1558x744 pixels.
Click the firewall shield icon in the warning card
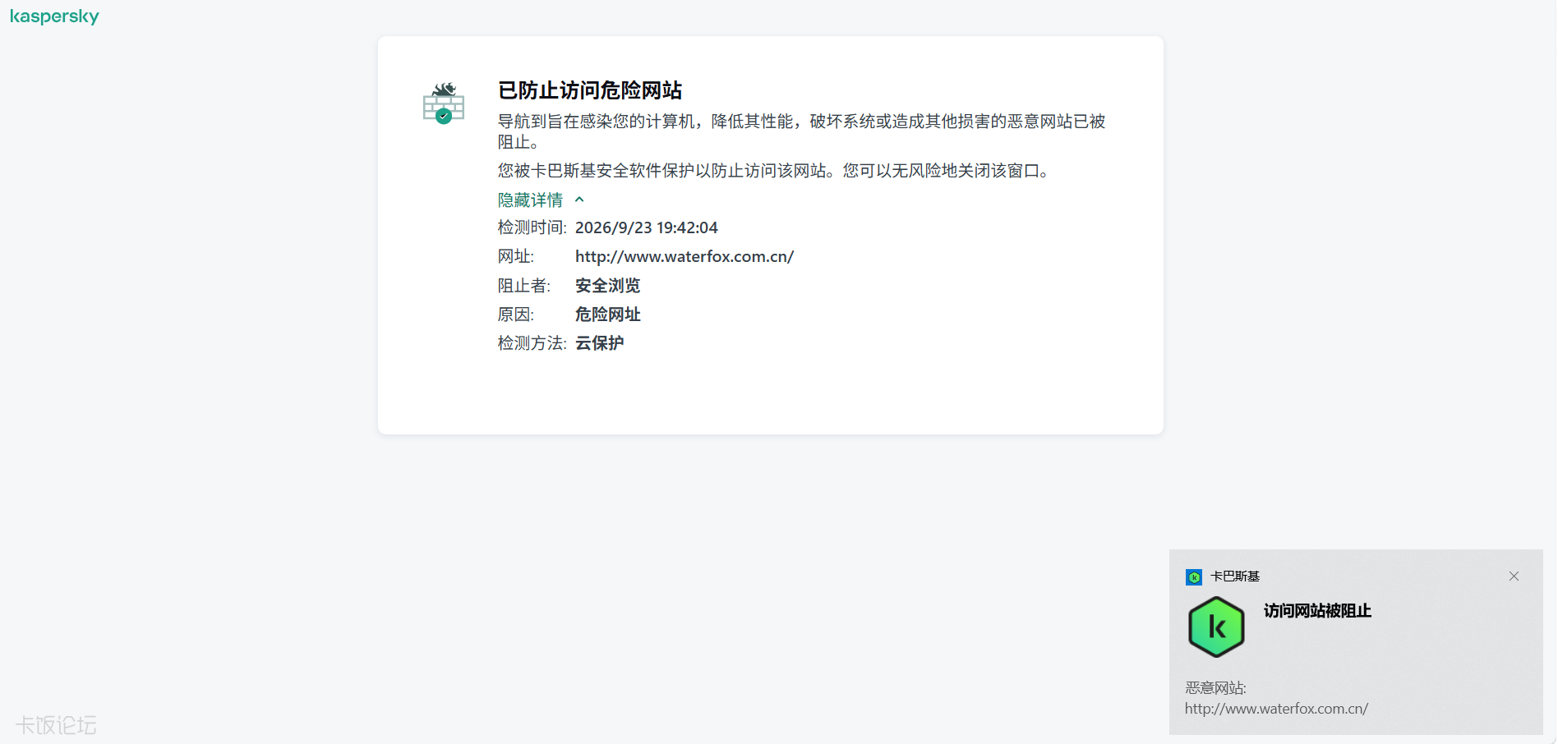[444, 103]
